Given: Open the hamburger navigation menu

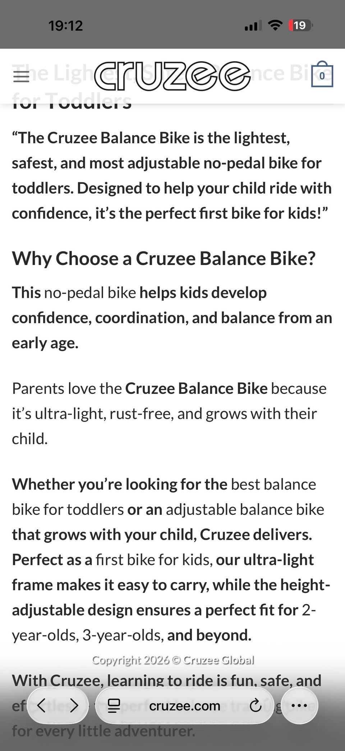Looking at the screenshot, I should coord(21,76).
